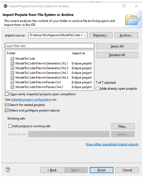This screenshot has width=144, height=178.
Task: Show other specialized import wizards
Action: [112, 144]
